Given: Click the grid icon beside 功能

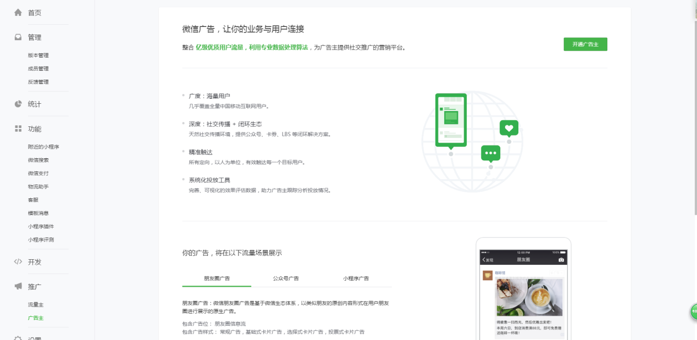Looking at the screenshot, I should [x=18, y=129].
